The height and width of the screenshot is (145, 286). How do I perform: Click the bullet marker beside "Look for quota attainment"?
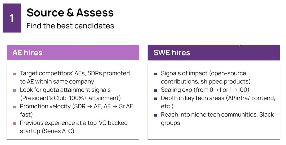[x=15, y=90]
